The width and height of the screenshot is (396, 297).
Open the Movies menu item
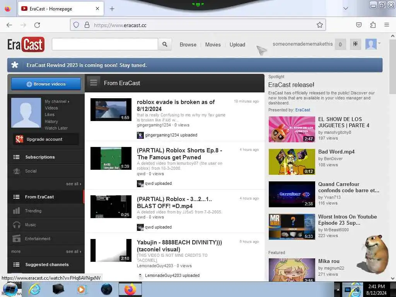[213, 44]
